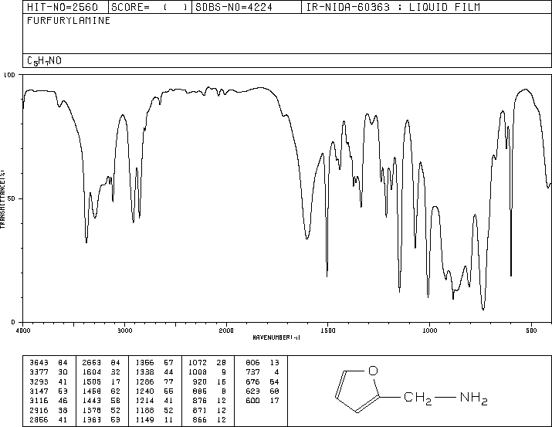Click the CH2 group in the structure

click(418, 398)
